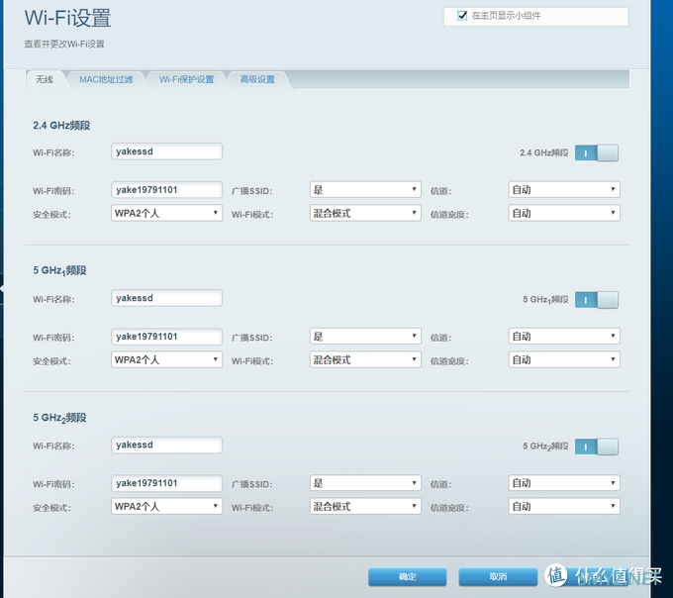Viewport: 673px width, 598px height.
Task: Switch off the 2.4 GHz band toggle
Action: click(x=597, y=152)
